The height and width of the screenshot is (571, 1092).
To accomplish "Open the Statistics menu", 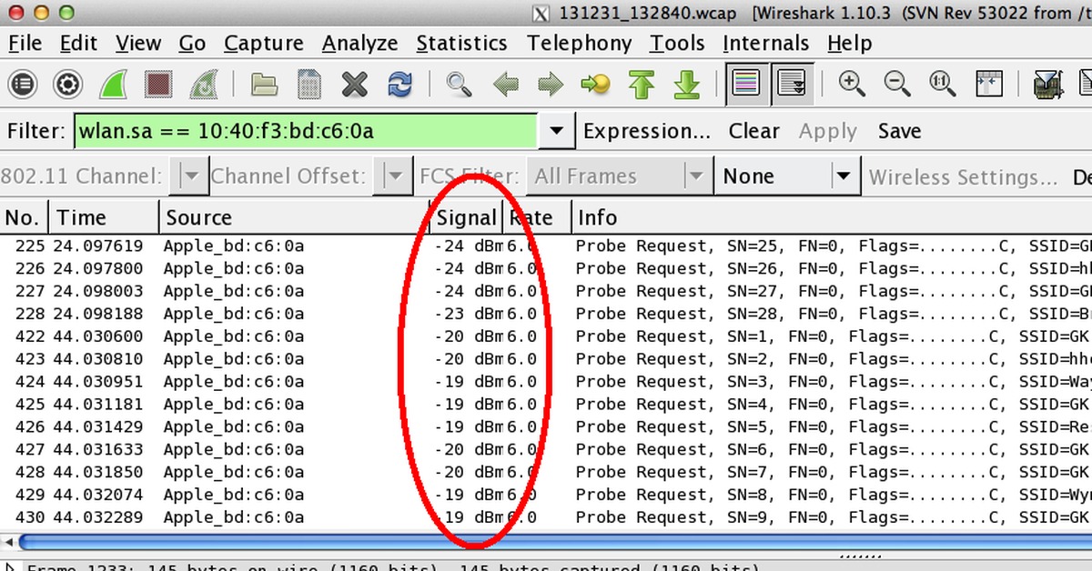I will click(x=461, y=43).
